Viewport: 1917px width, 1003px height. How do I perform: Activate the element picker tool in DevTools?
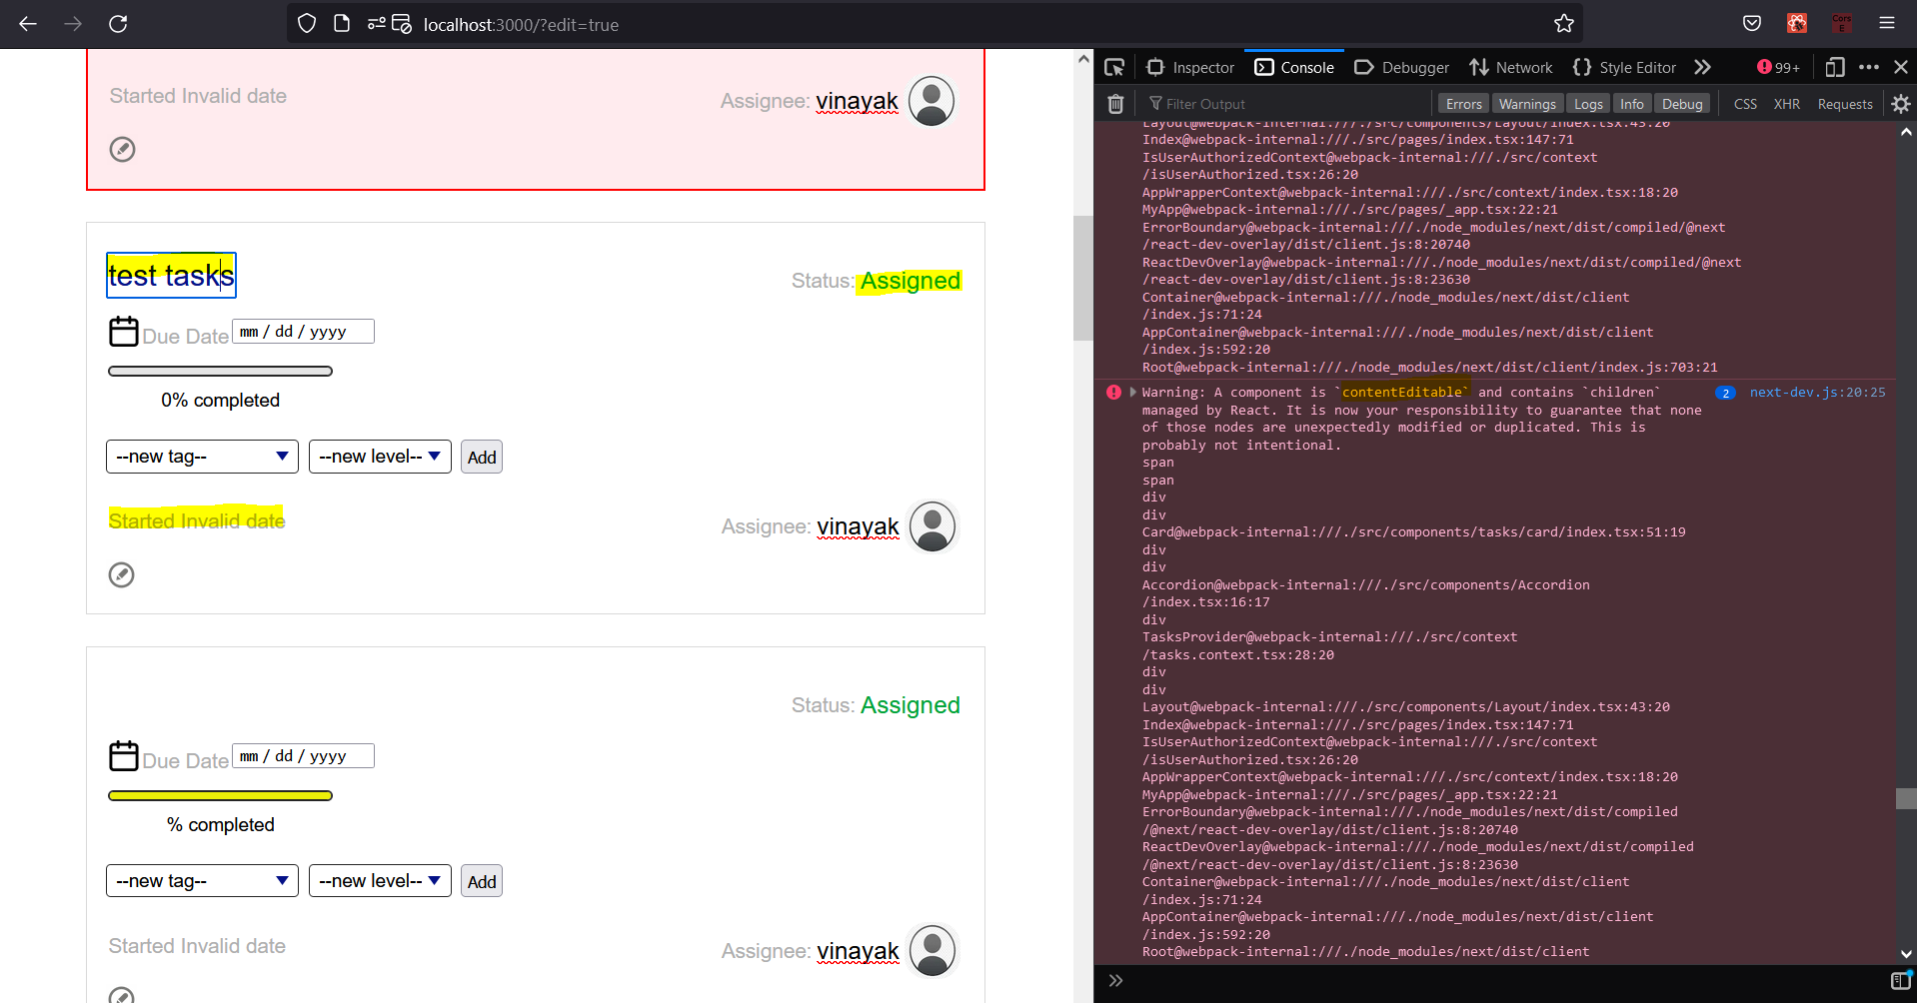click(x=1114, y=67)
